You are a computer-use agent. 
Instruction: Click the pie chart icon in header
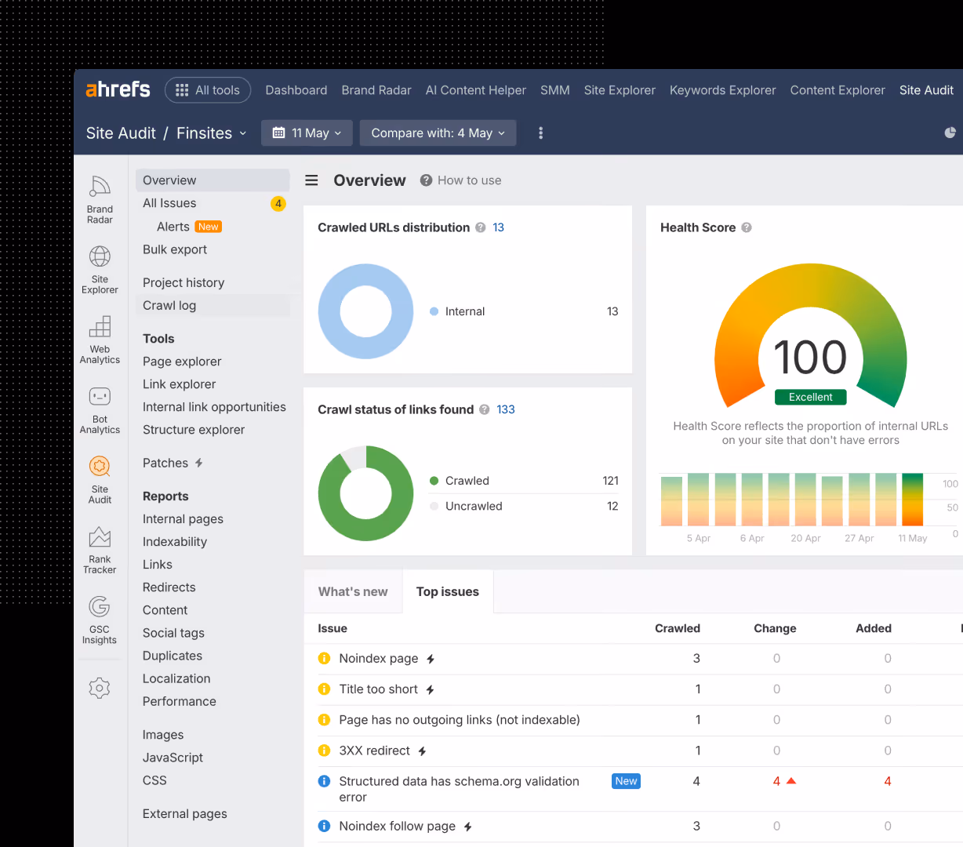tap(950, 133)
